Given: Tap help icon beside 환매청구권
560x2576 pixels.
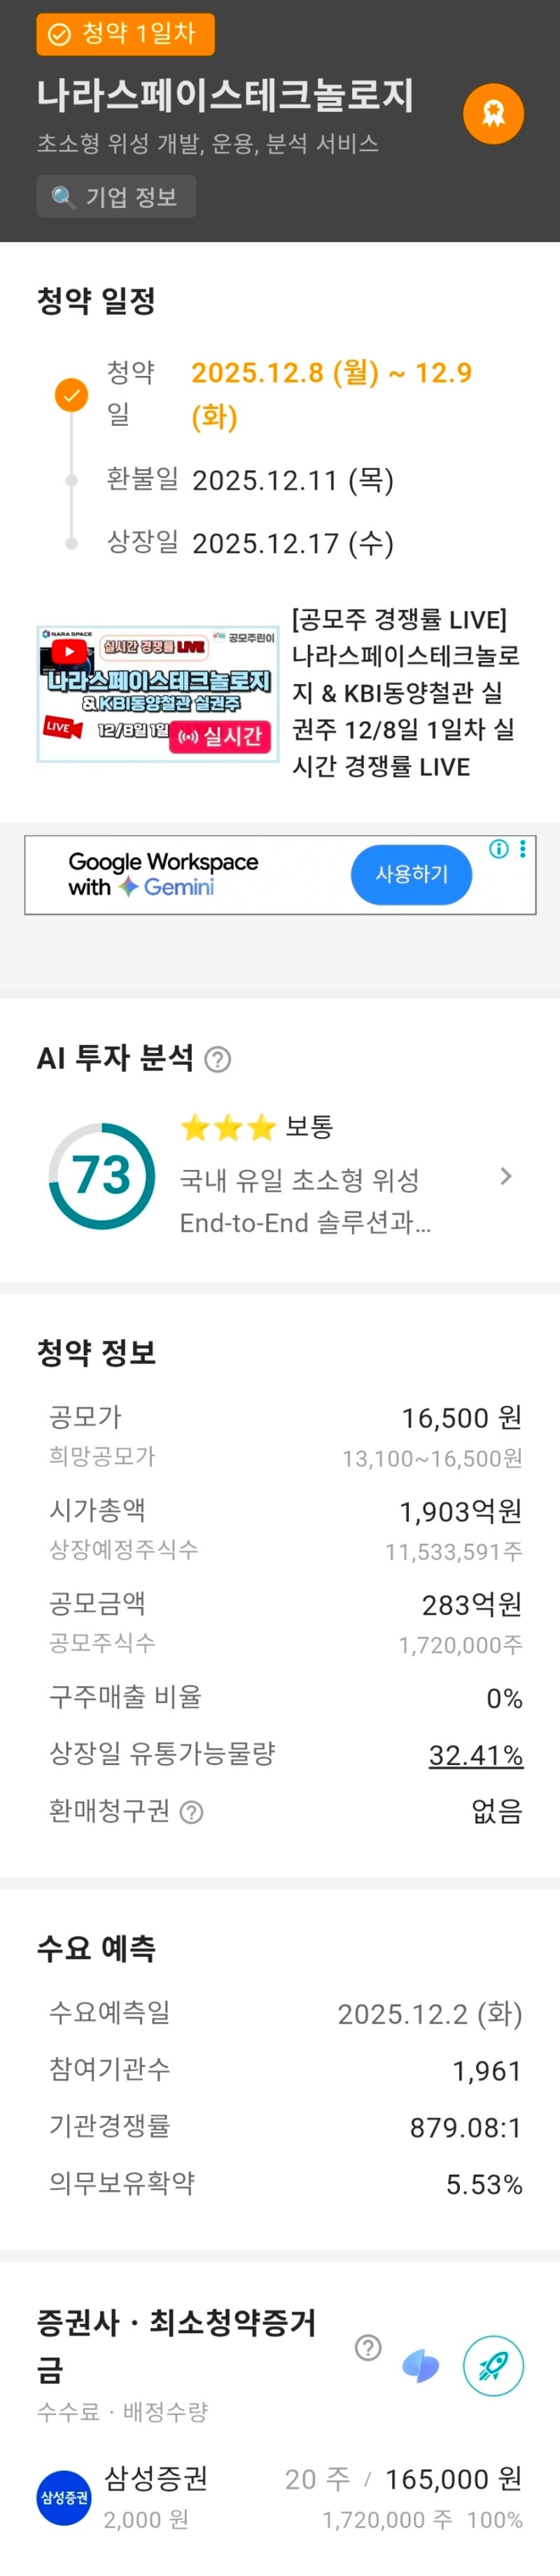Looking at the screenshot, I should click(x=191, y=1812).
